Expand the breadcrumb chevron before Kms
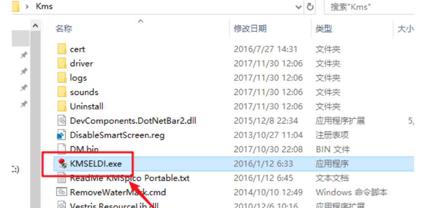The image size is (425, 208). [27, 7]
